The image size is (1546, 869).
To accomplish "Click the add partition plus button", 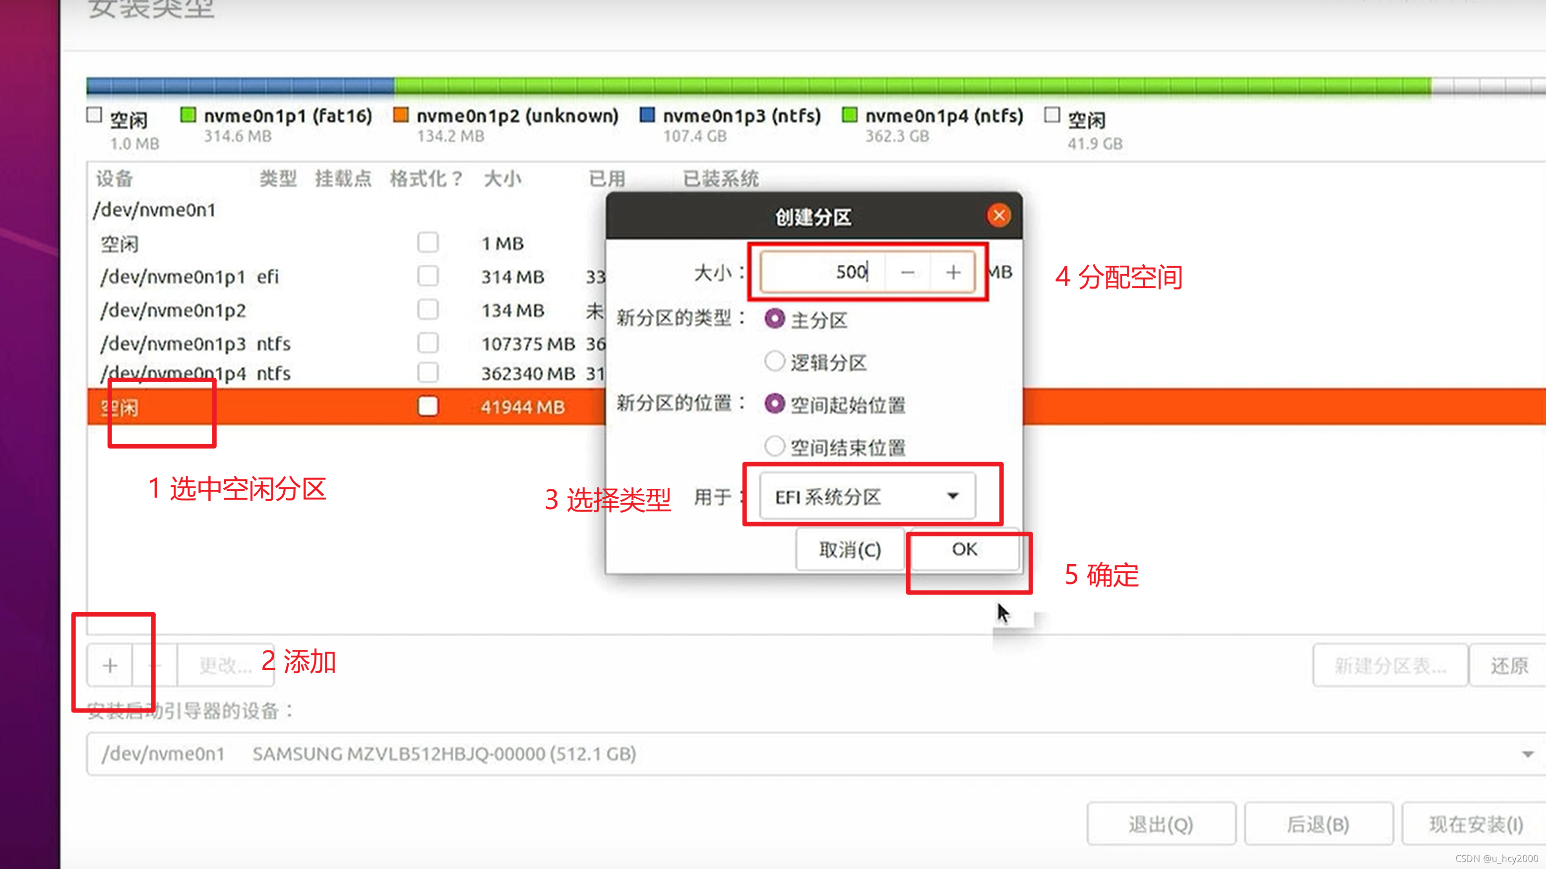I will click(x=110, y=665).
